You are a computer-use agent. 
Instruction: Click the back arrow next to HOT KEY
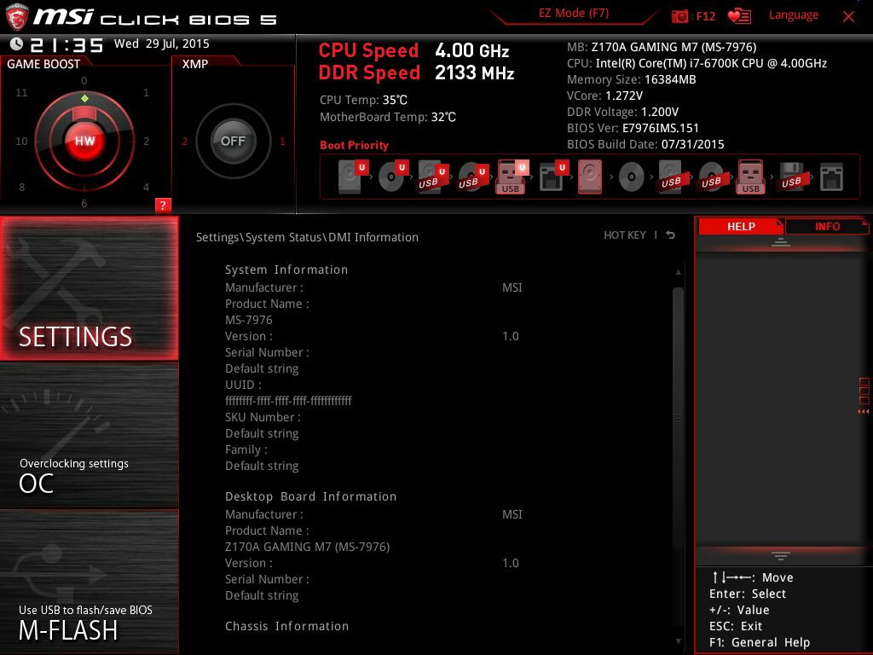click(671, 235)
